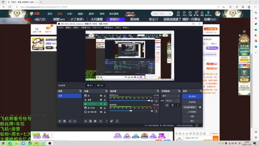Move the scene up with the up arrow in the 场景 panel
Image resolution: width=259 pixels, height=146 pixels.
[x=70, y=121]
